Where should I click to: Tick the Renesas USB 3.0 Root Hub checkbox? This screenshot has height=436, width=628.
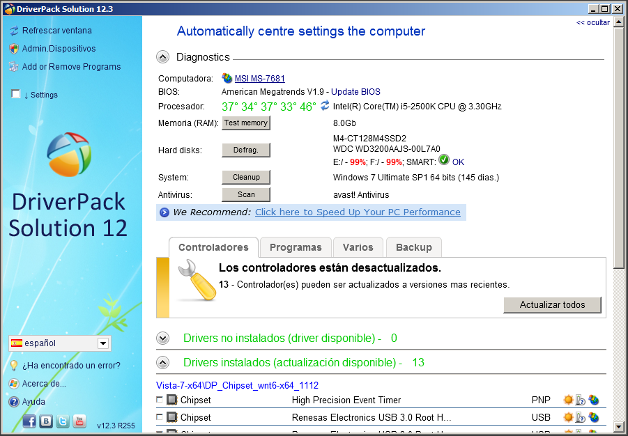160,417
